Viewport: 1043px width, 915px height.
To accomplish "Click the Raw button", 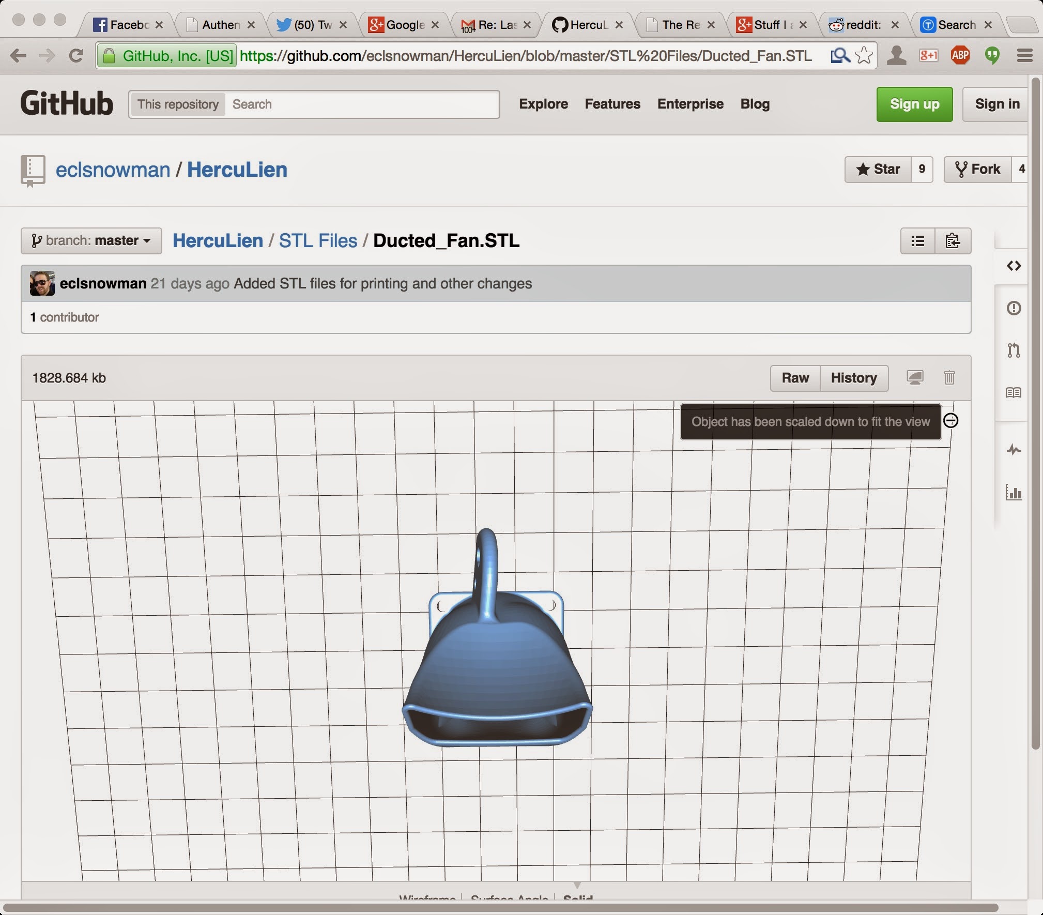I will [x=795, y=378].
